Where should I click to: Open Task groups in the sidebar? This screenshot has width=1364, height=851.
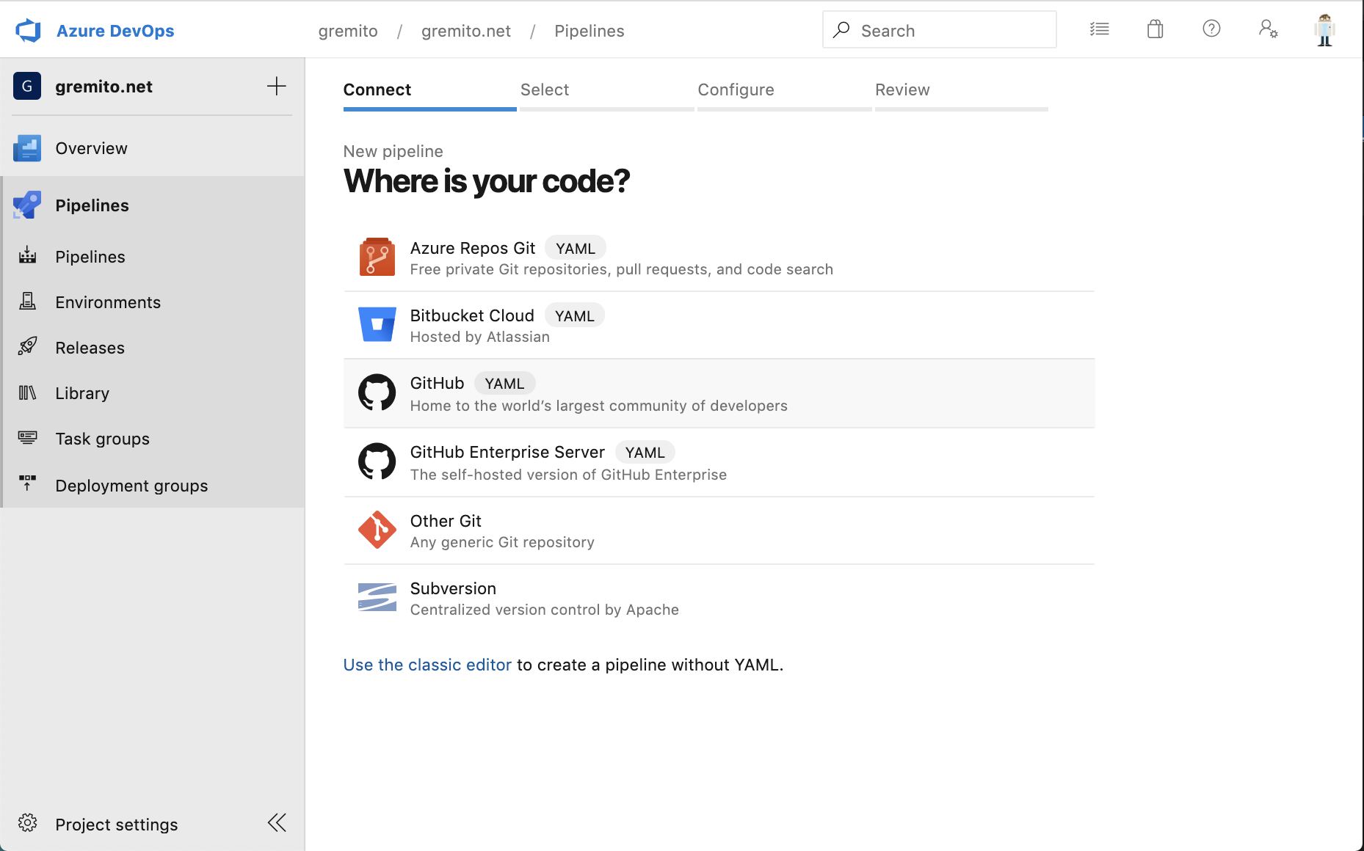pos(153,439)
